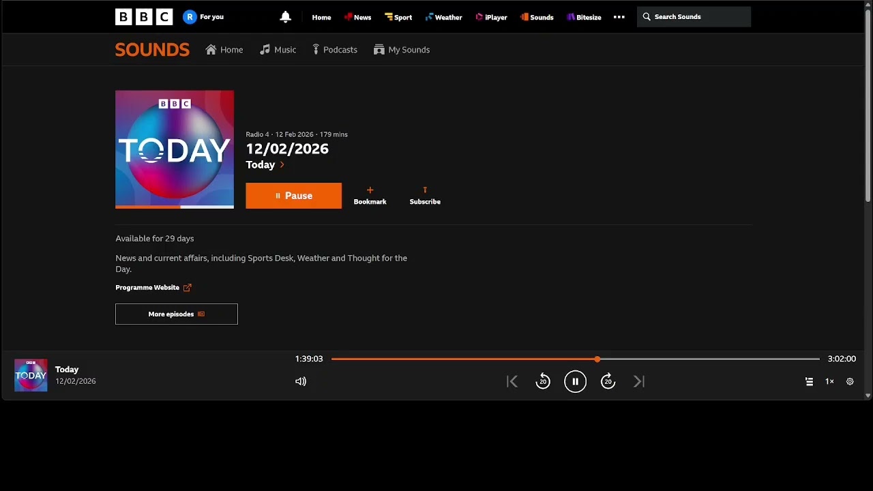The height and width of the screenshot is (491, 873).
Task: Open the Today brand link with chevron
Action: click(x=265, y=164)
